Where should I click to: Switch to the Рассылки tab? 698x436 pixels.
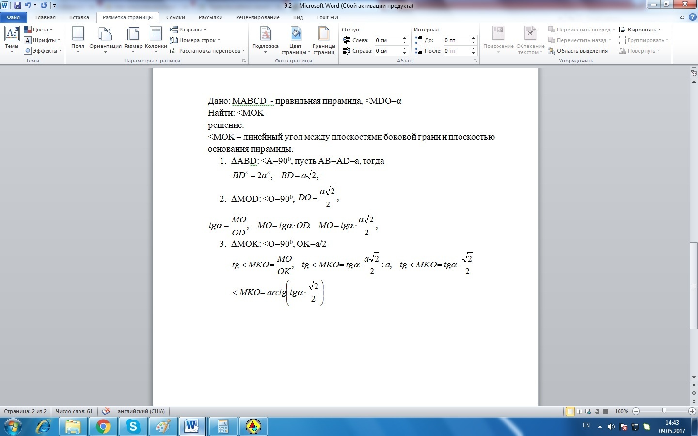[x=210, y=17]
